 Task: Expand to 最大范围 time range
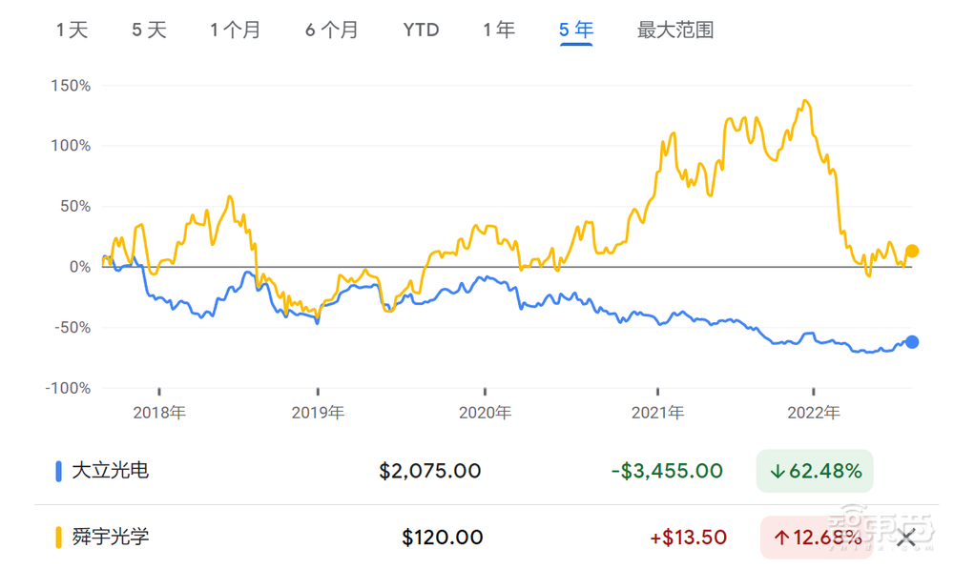click(674, 30)
